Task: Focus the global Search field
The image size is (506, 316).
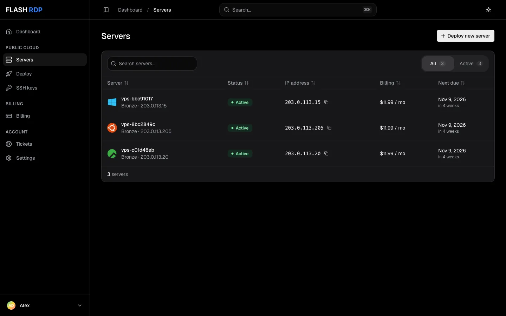Action: click(x=298, y=10)
